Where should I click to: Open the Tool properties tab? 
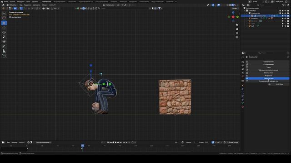point(242,58)
